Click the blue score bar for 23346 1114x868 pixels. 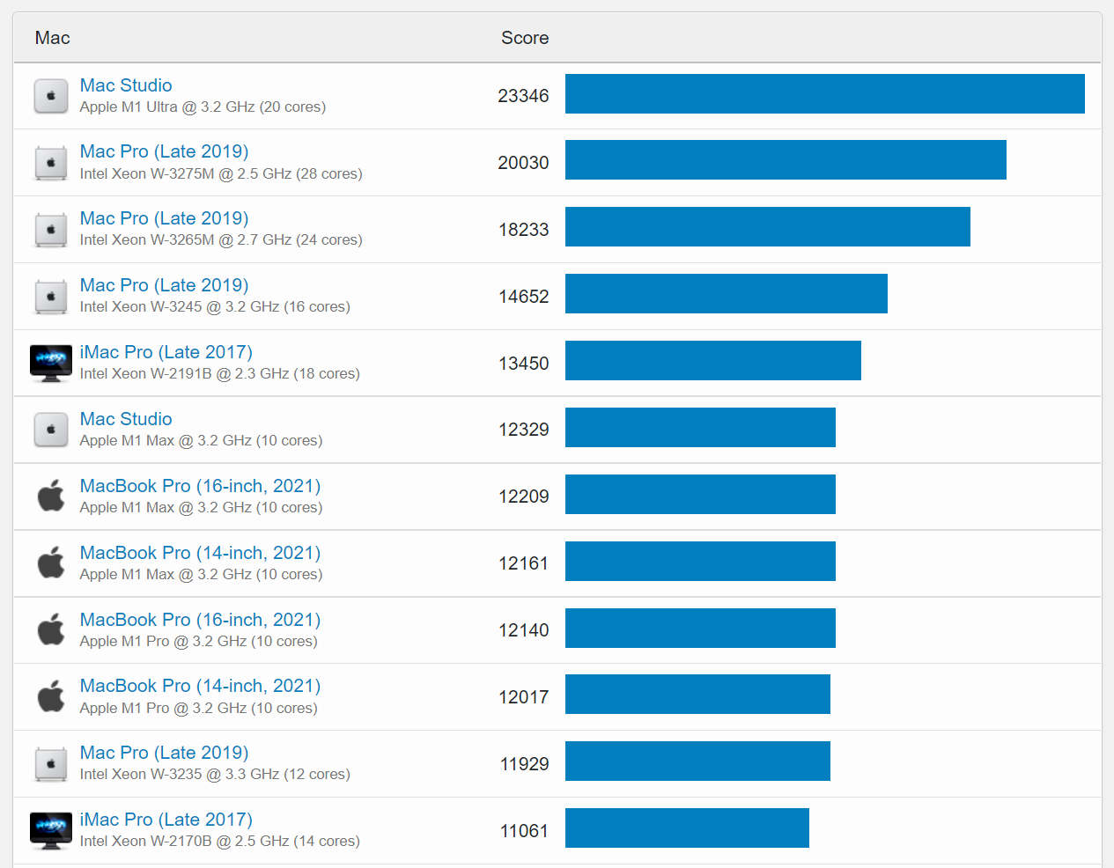[824, 94]
